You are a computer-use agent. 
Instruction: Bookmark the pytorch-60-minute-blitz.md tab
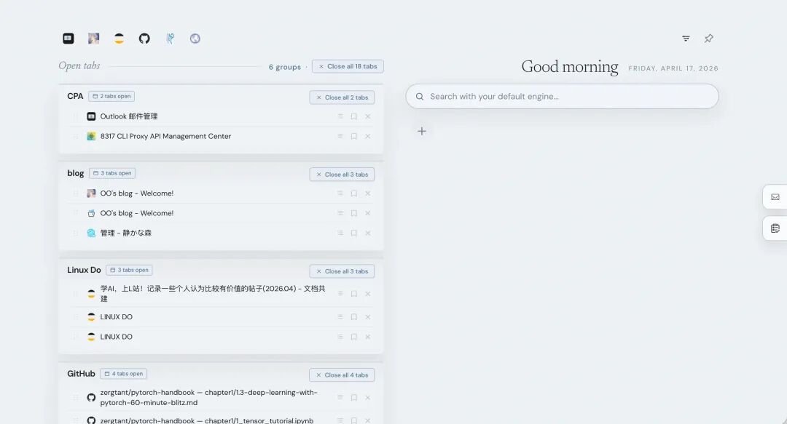click(x=354, y=397)
